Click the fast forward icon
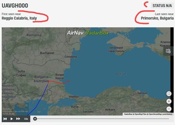This screenshot has width=175, height=125. [x=18, y=119]
